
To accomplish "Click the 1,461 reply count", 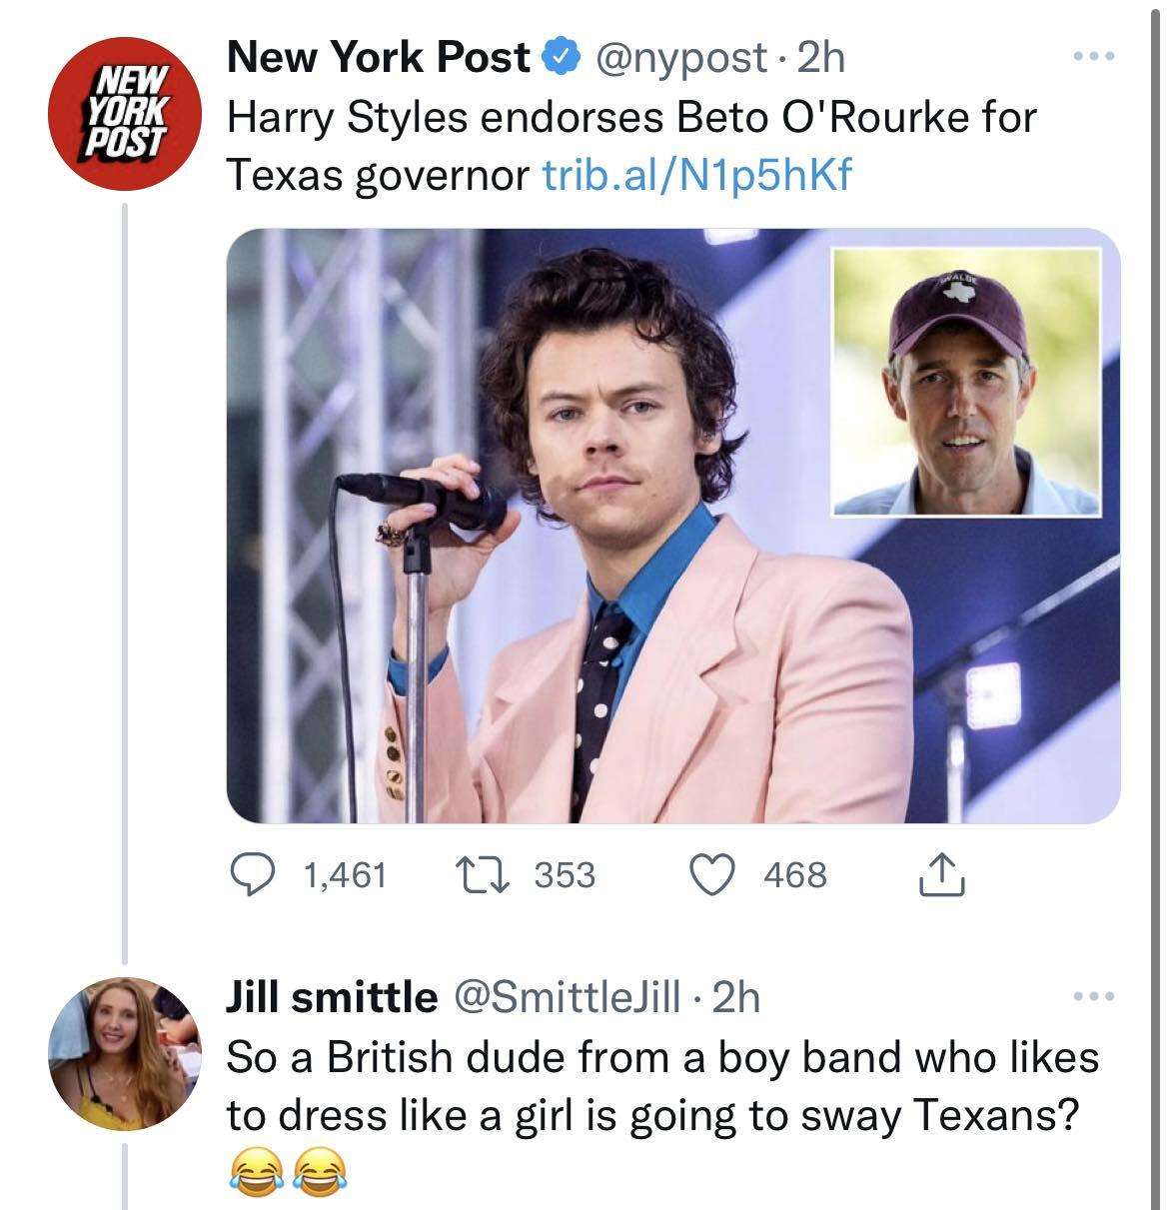I will point(344,875).
